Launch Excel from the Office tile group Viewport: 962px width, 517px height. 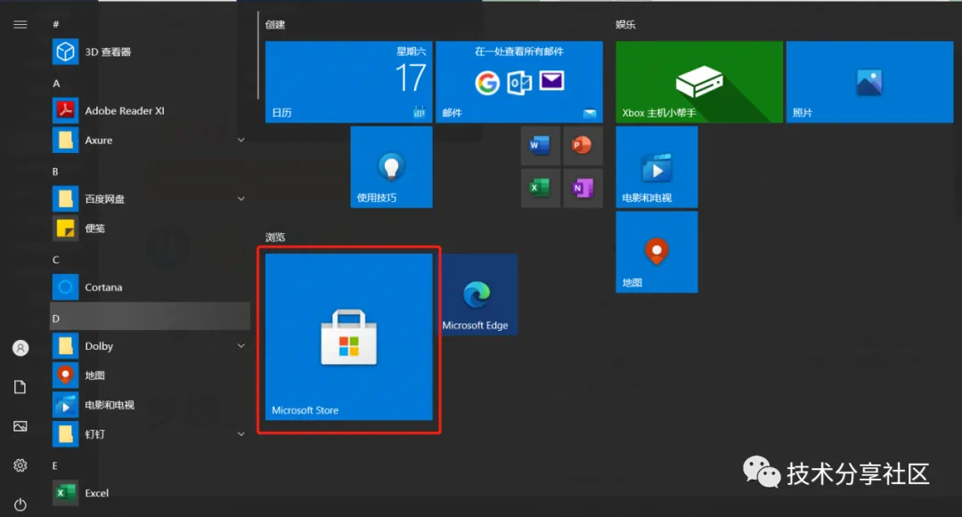click(x=540, y=188)
